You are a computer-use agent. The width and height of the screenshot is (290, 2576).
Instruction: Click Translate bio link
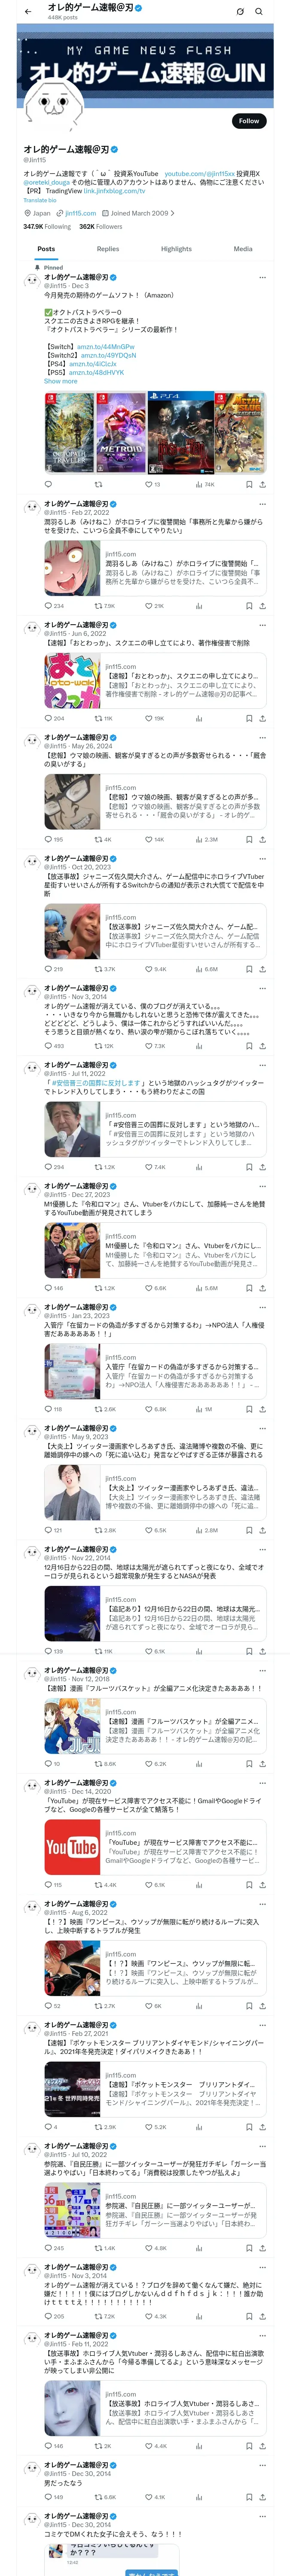40,200
